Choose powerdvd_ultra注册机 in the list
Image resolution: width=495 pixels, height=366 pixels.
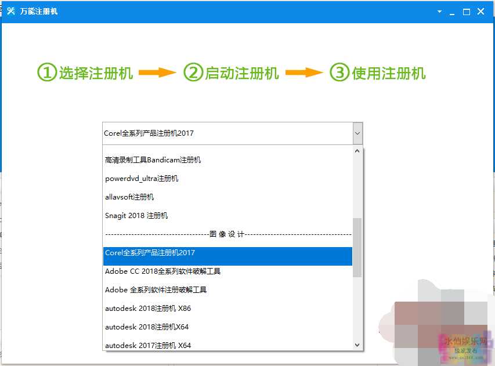142,179
